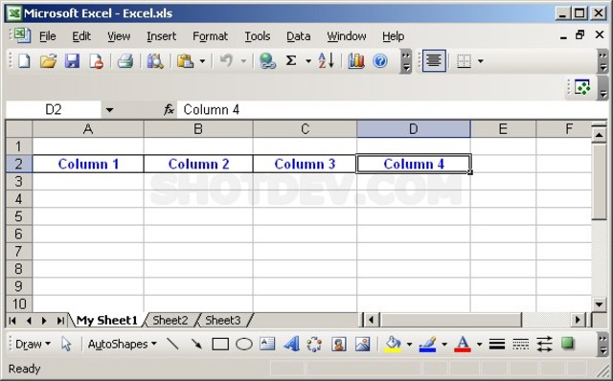The width and height of the screenshot is (613, 381).
Task: Select the Oval drawing tool
Action: click(x=244, y=345)
